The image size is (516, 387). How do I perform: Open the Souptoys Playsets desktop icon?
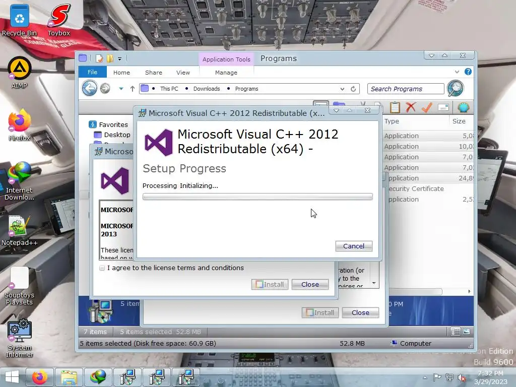pos(20,286)
